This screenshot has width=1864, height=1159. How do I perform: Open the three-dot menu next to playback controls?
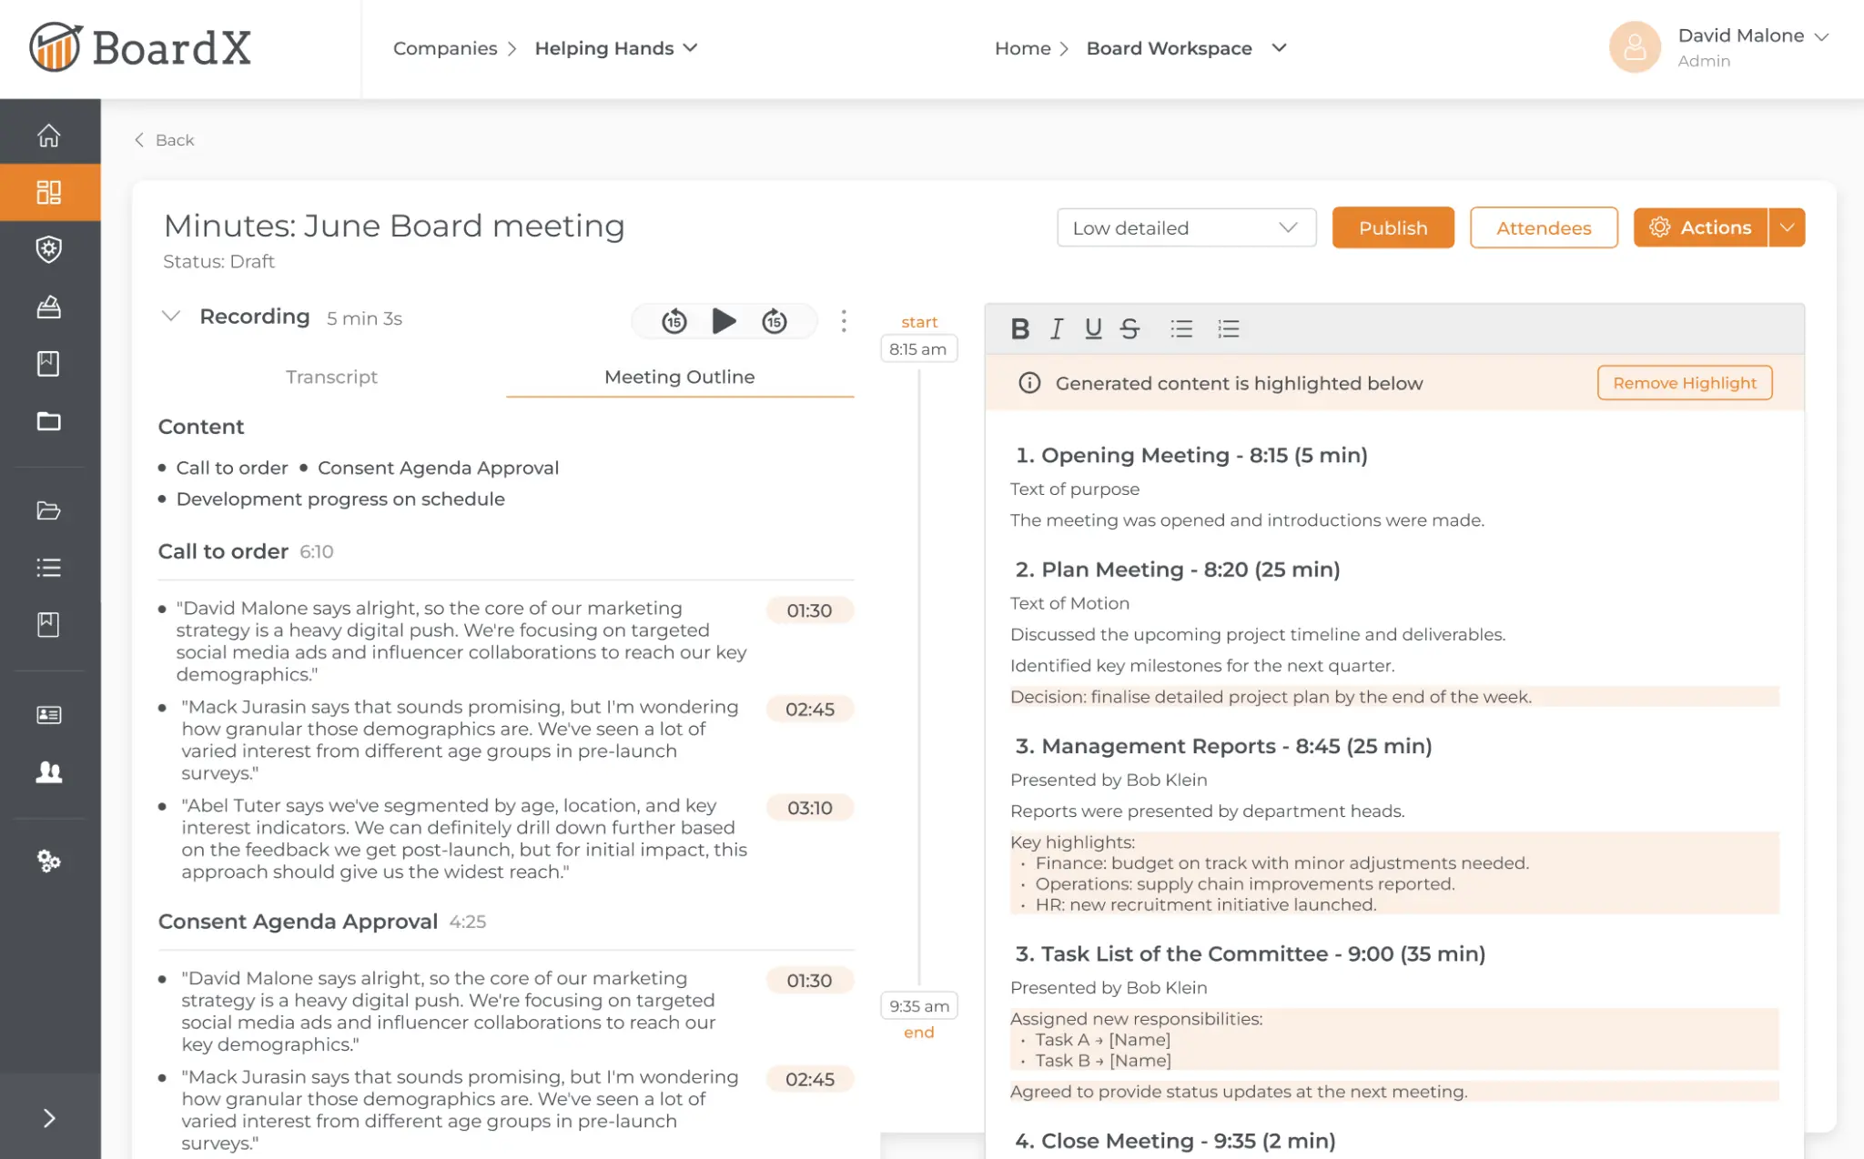coord(845,320)
